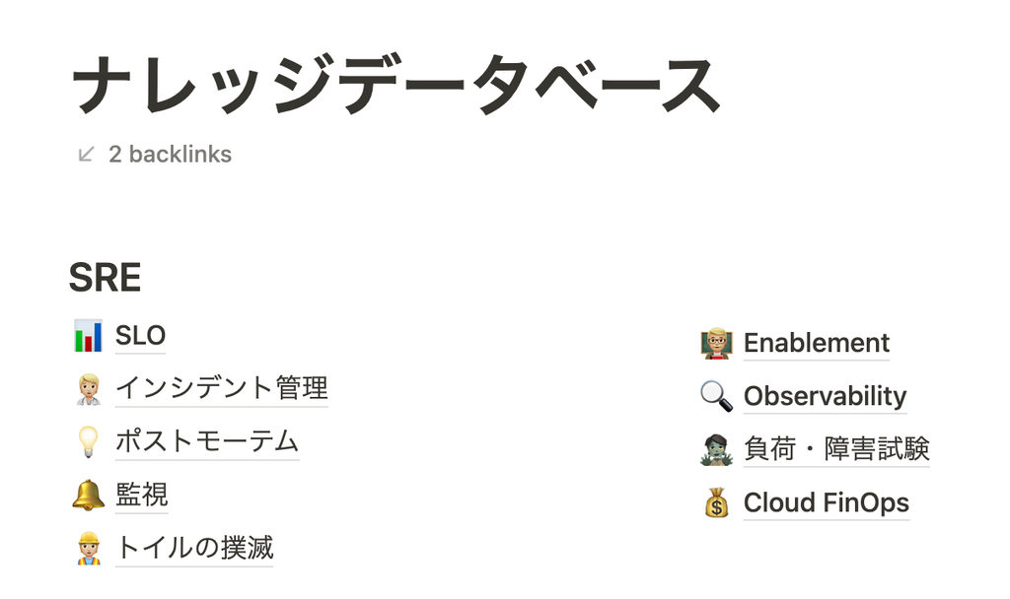Open the Observability page
The width and height of the screenshot is (1010, 599).
[x=827, y=395]
